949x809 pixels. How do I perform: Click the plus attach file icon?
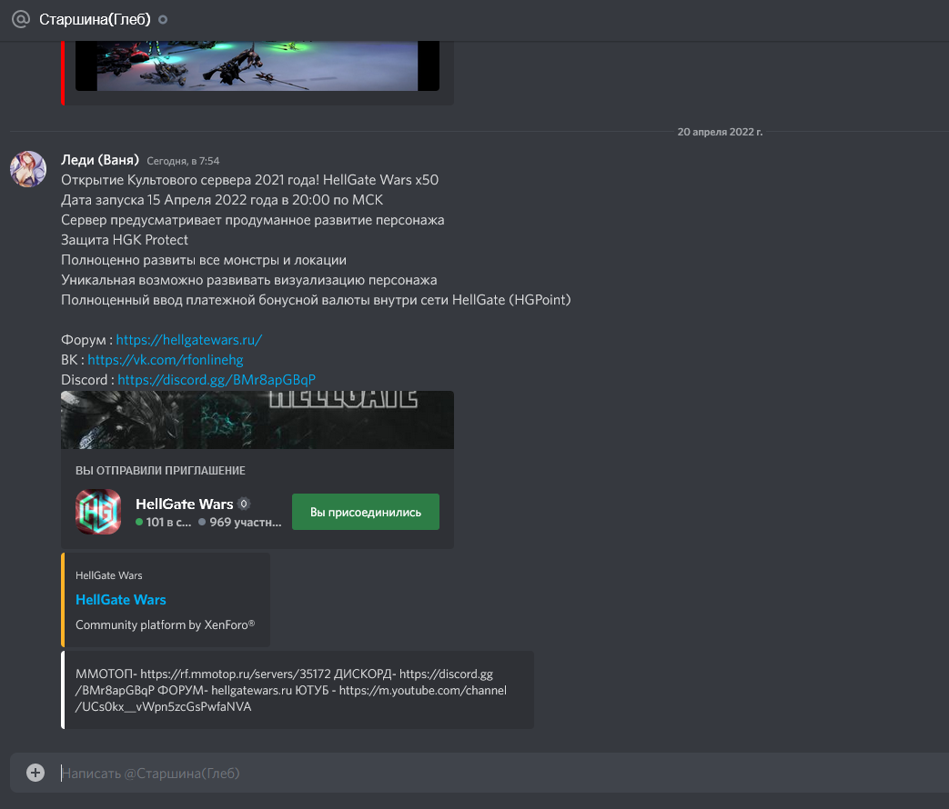pyautogui.click(x=35, y=773)
